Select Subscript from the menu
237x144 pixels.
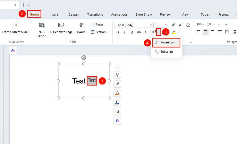166,52
